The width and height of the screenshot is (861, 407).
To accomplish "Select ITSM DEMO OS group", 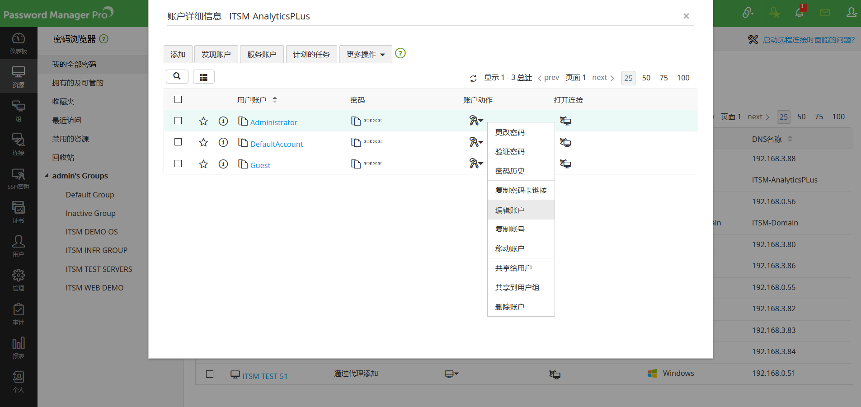I will tap(92, 232).
